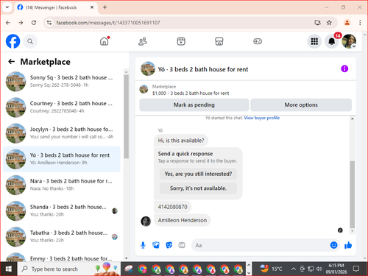Click More options button

click(301, 105)
